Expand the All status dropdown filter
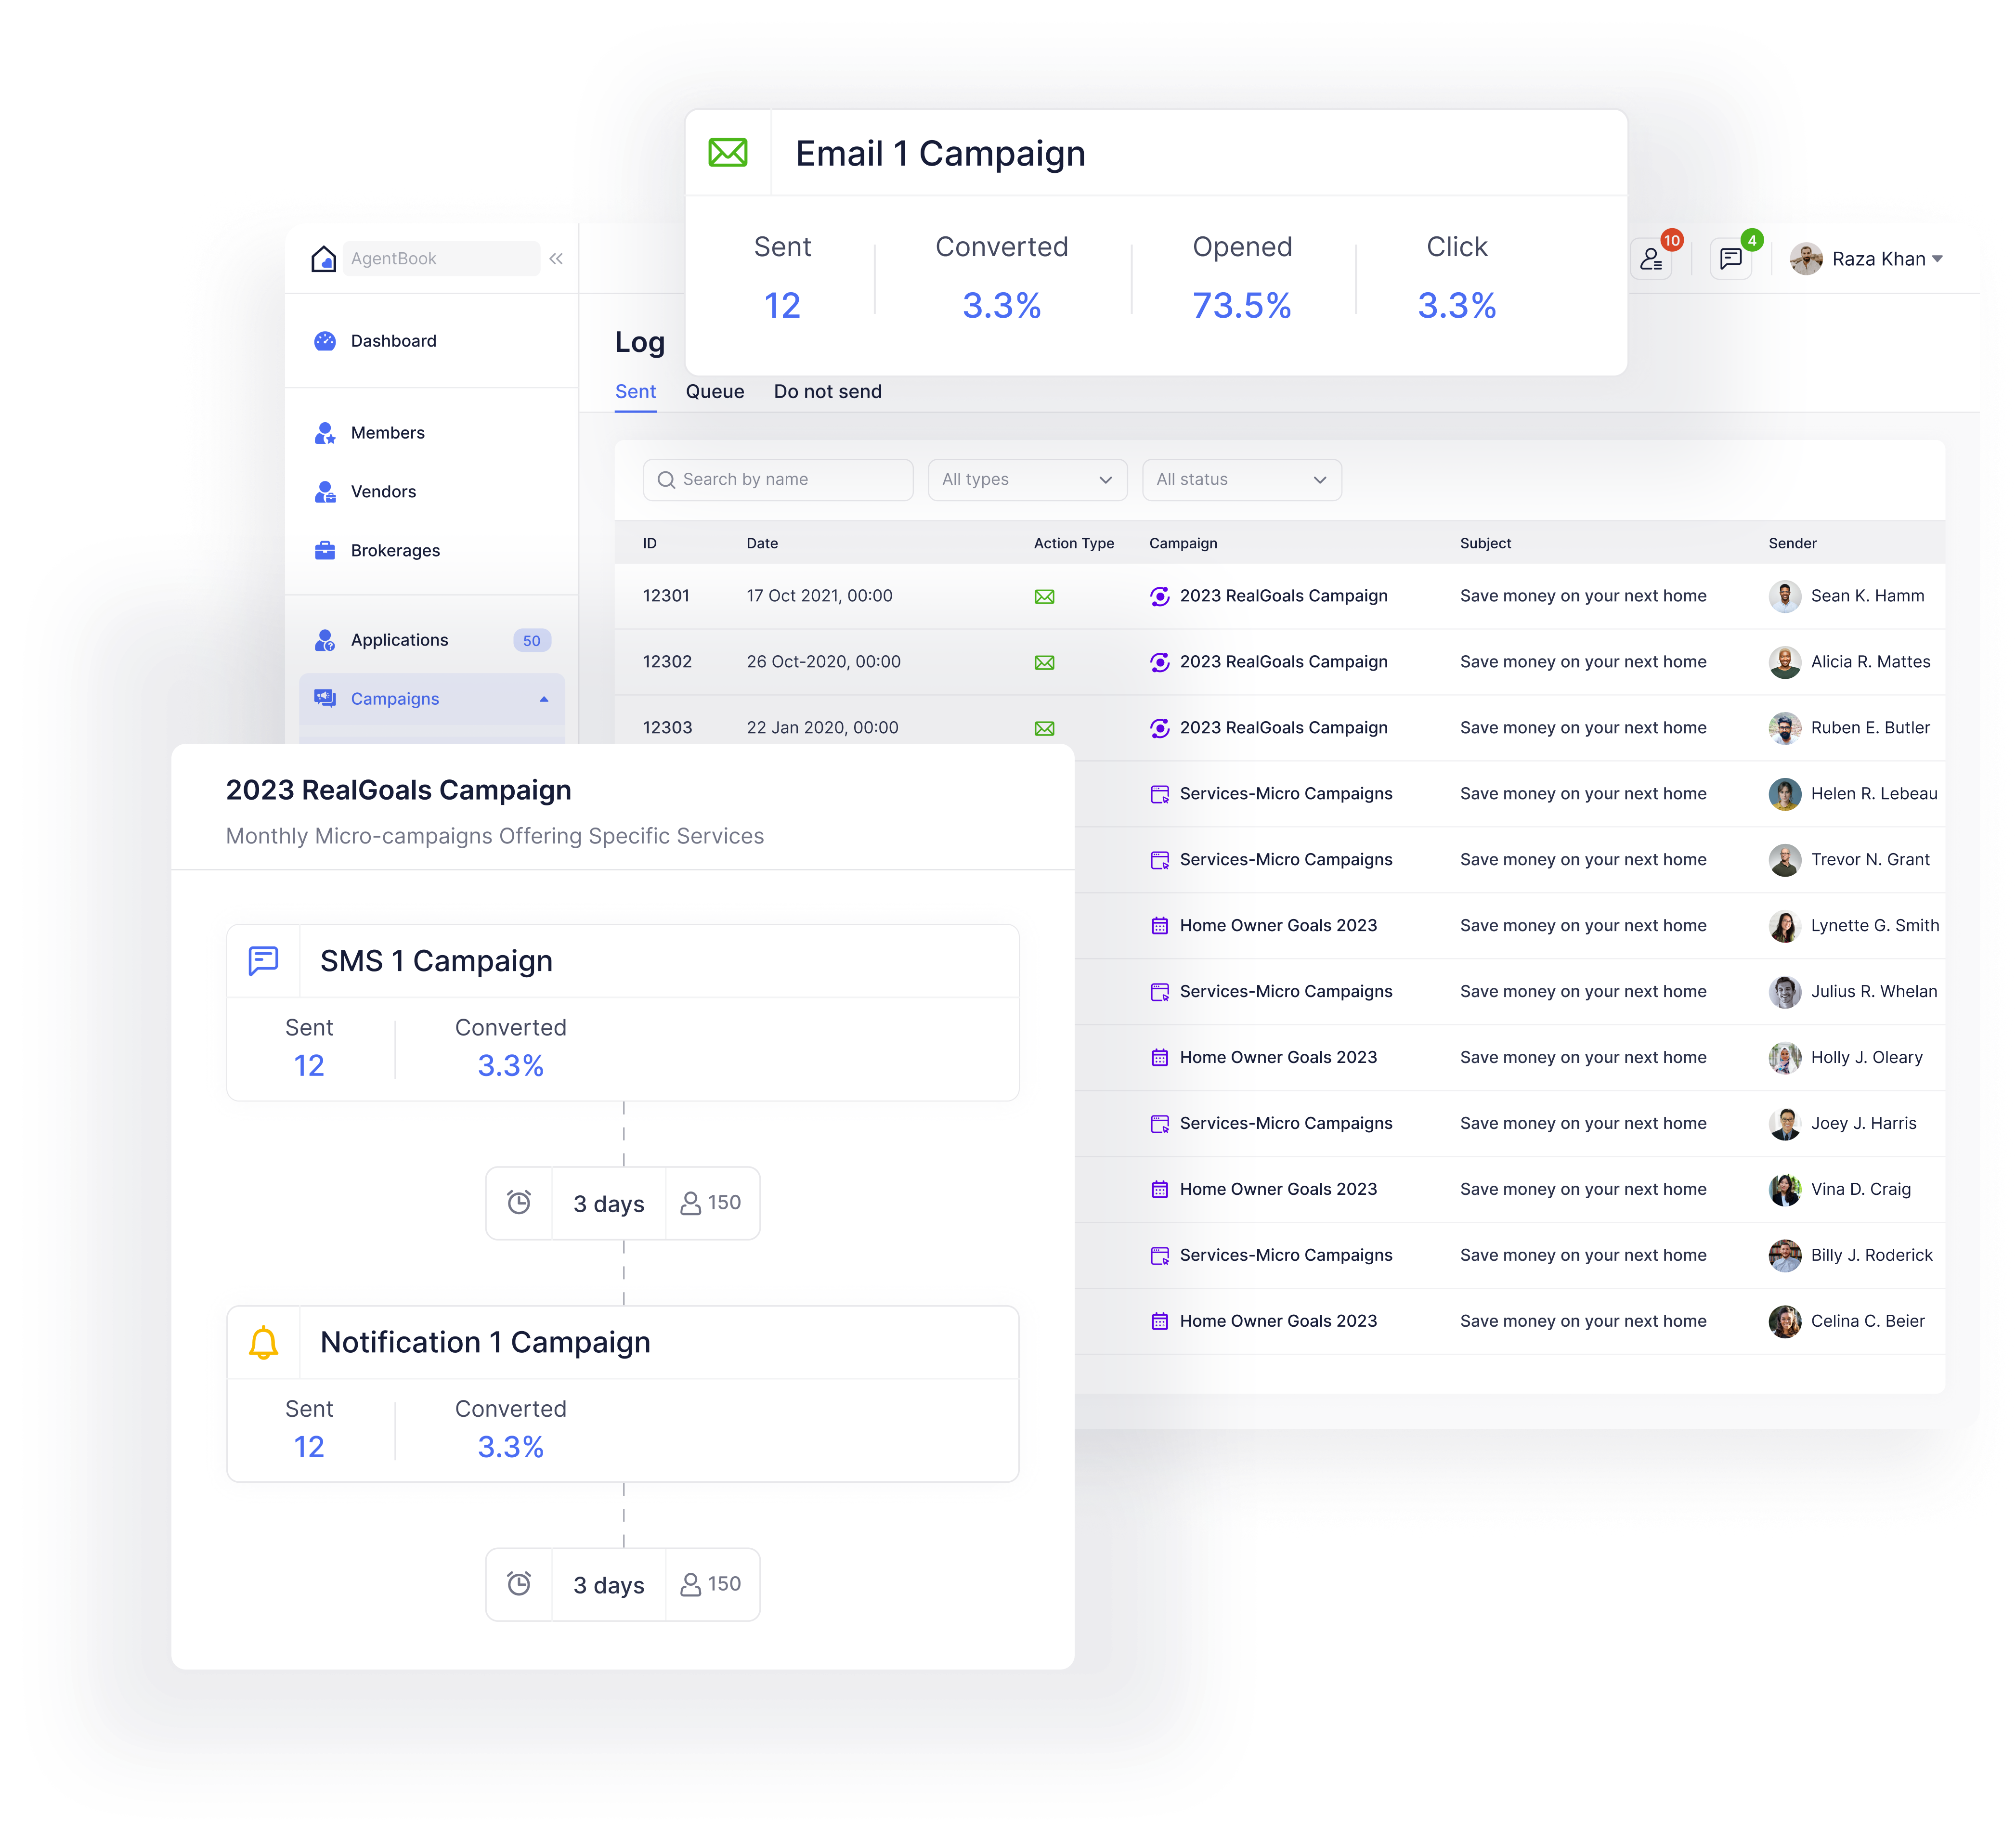 [x=1240, y=479]
